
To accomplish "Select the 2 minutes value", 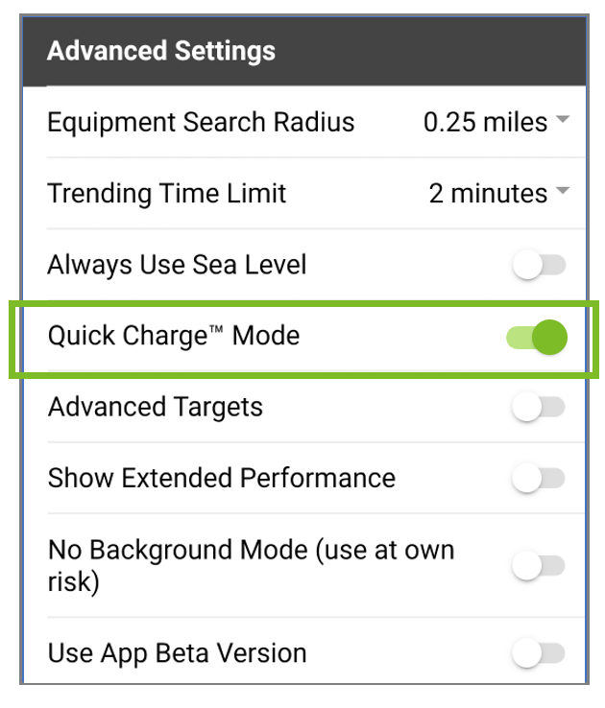I will (488, 193).
